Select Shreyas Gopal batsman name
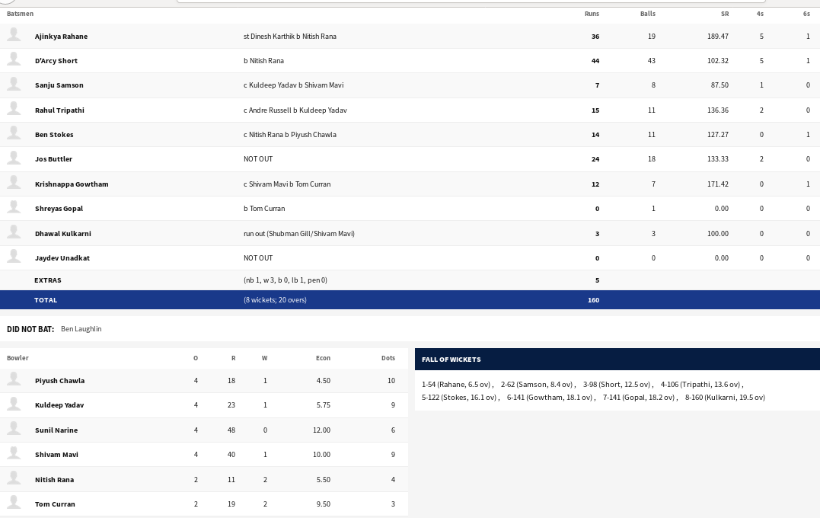The width and height of the screenshot is (820, 518). (x=59, y=208)
